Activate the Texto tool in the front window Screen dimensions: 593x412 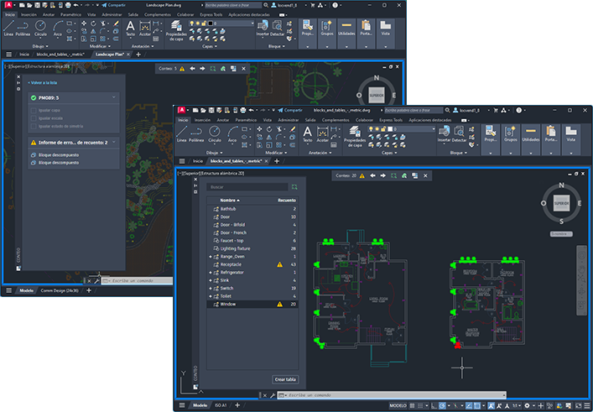coord(308,134)
